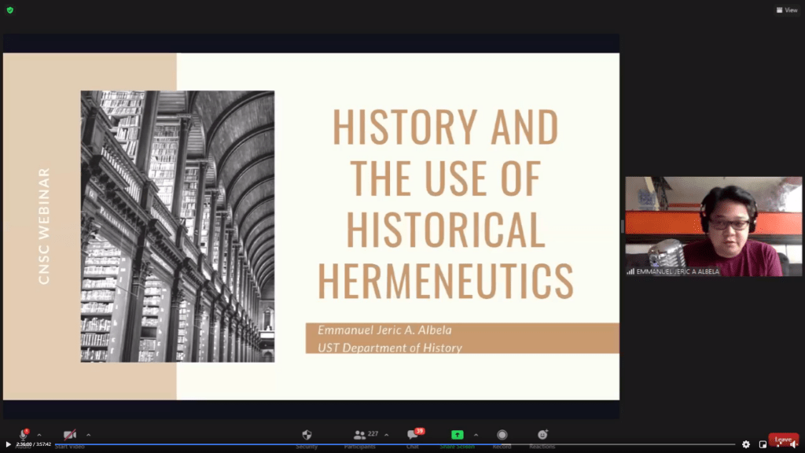This screenshot has height=453, width=805.
Task: Click the red Leave button
Action: pos(783,440)
